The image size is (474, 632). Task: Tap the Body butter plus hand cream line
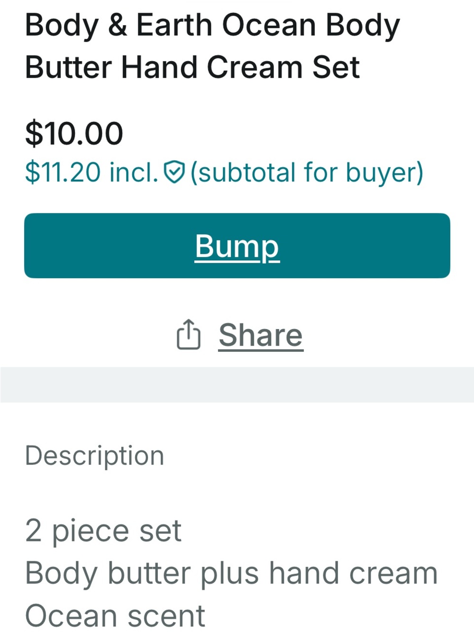(x=231, y=573)
